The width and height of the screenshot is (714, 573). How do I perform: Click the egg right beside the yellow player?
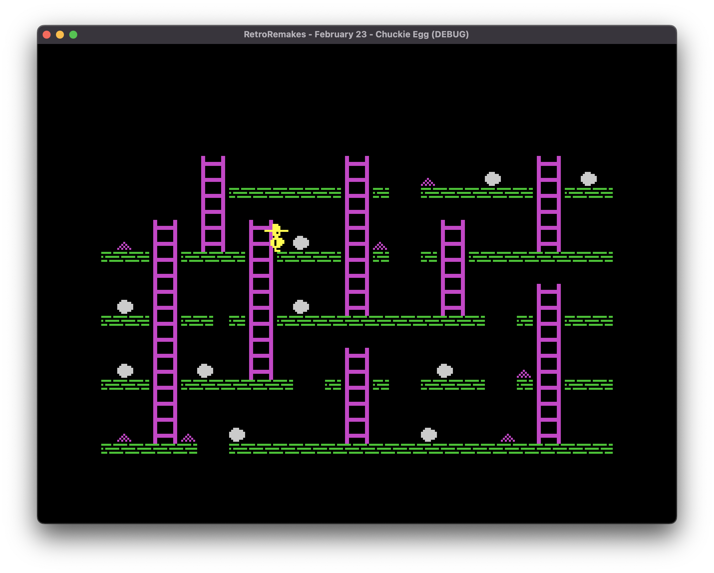point(301,243)
